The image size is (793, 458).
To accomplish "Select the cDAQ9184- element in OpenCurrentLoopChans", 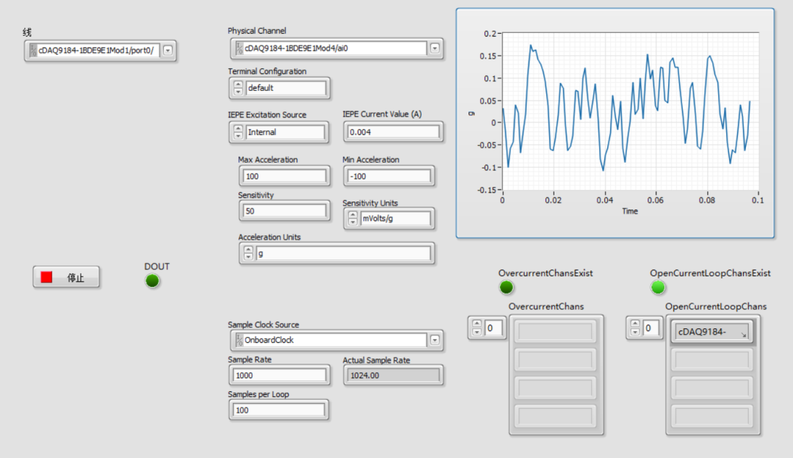I will [711, 332].
